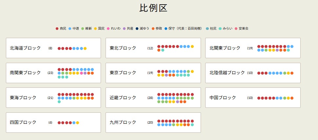Viewport: 318px width, 140px height.
Task: Click the light blue 中道 legend dot
Action: (x=70, y=29)
